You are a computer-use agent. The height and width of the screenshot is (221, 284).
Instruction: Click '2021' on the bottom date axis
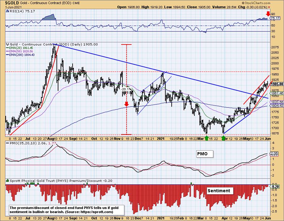coord(161,218)
